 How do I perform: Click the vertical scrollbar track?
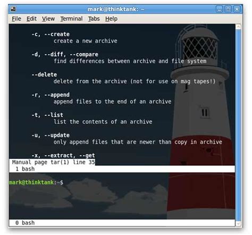point(238,125)
